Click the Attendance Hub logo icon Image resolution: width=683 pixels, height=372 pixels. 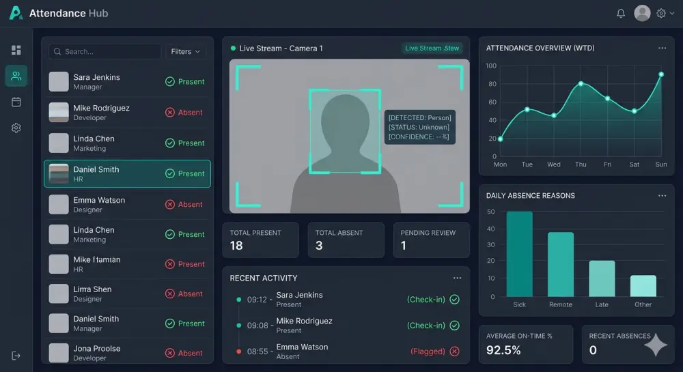click(16, 12)
